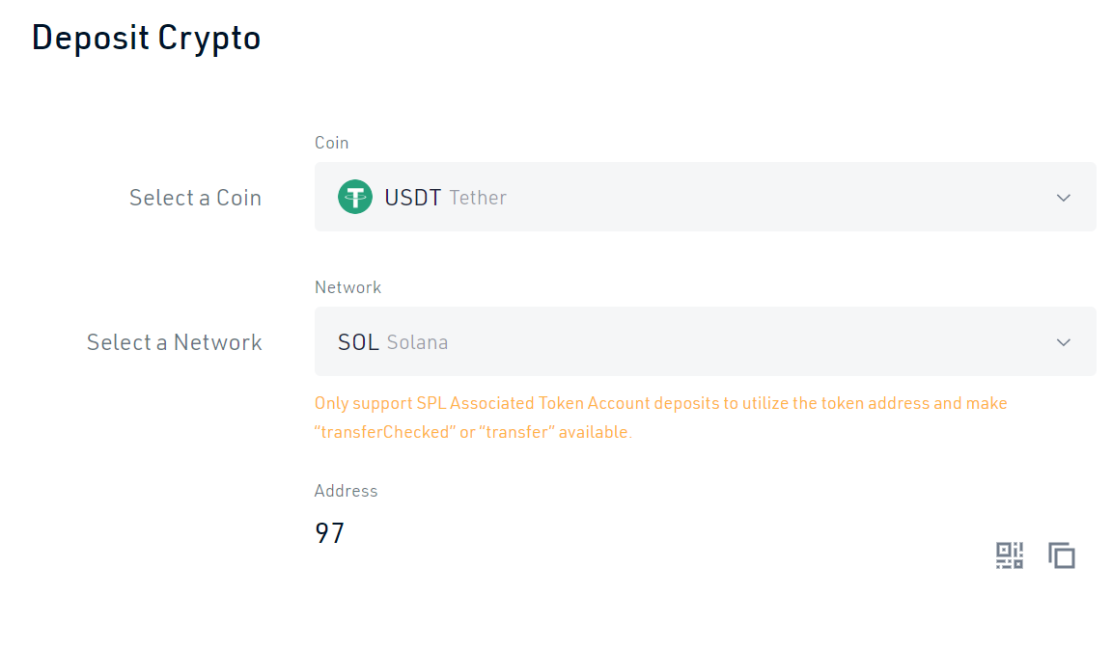Click the "USDT" ticker text
Screen dimensions: 1112x648
click(412, 198)
